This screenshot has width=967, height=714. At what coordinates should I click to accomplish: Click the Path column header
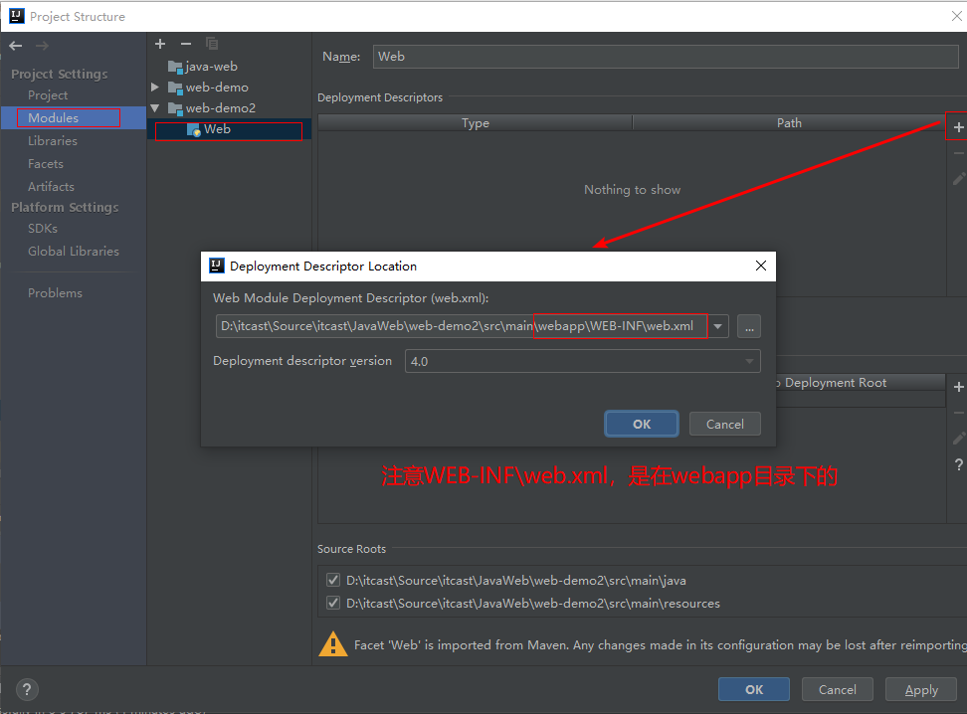[789, 122]
